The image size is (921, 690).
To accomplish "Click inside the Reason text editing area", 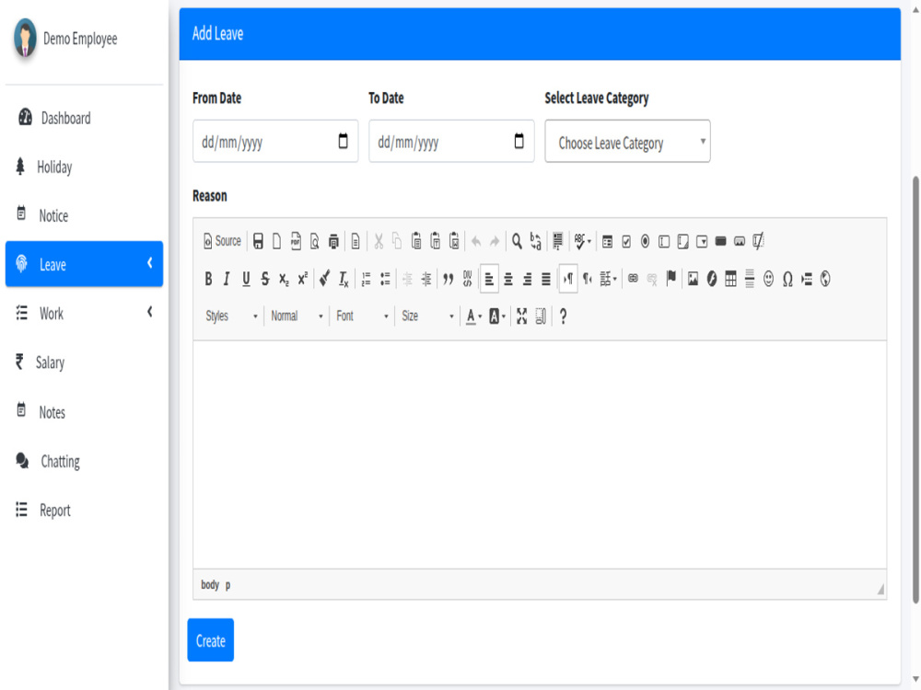I will pos(539,454).
